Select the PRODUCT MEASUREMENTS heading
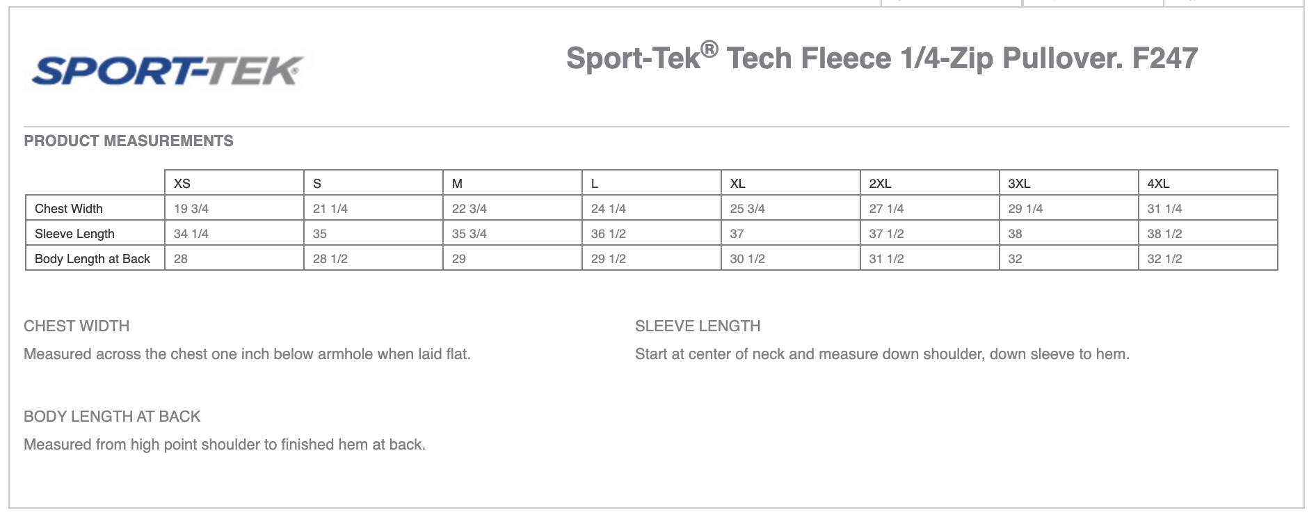1316x515 pixels. pos(129,141)
